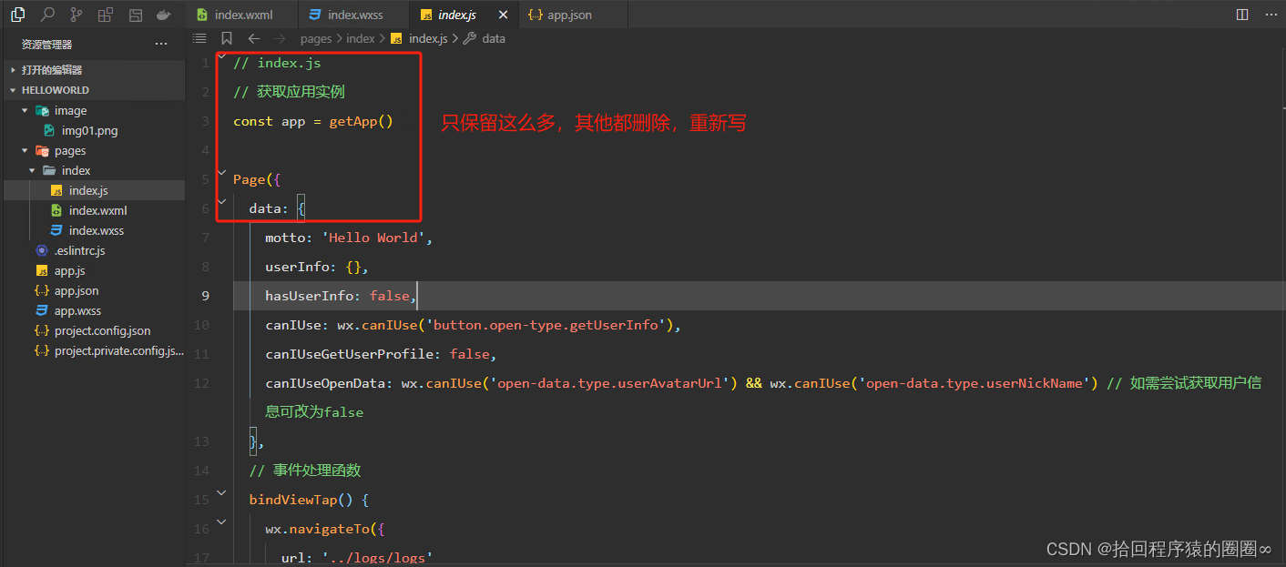This screenshot has height=567, width=1286.
Task: Open the Source Control view
Action: [77, 15]
